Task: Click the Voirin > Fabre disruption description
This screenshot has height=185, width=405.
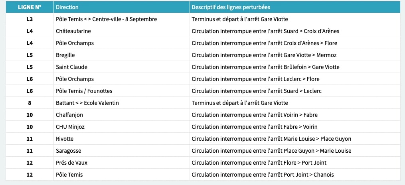Action: click(x=255, y=115)
